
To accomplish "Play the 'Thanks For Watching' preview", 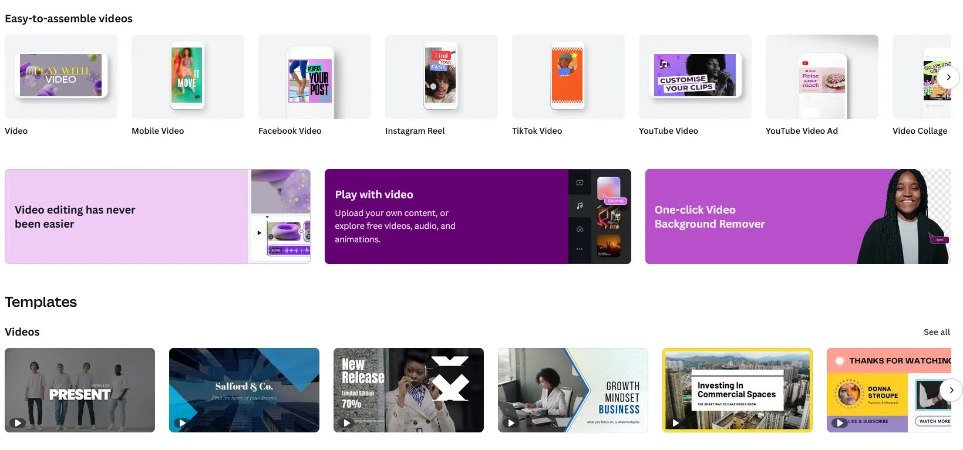I will click(840, 422).
